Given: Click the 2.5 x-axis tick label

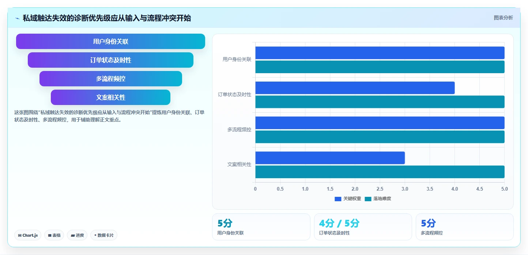Looking at the screenshot, I should click(380, 189).
